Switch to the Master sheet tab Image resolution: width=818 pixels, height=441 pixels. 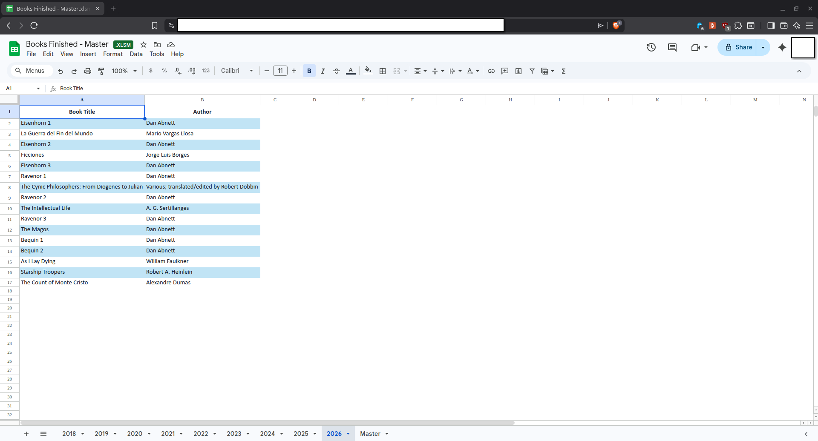point(370,434)
